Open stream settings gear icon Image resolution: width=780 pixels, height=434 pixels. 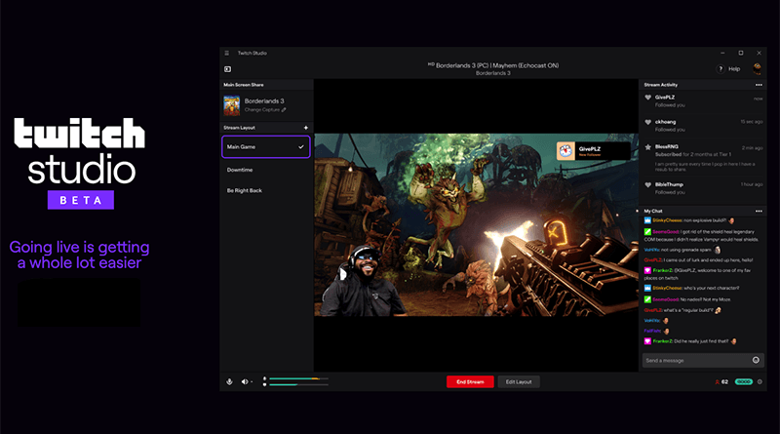coord(760,381)
